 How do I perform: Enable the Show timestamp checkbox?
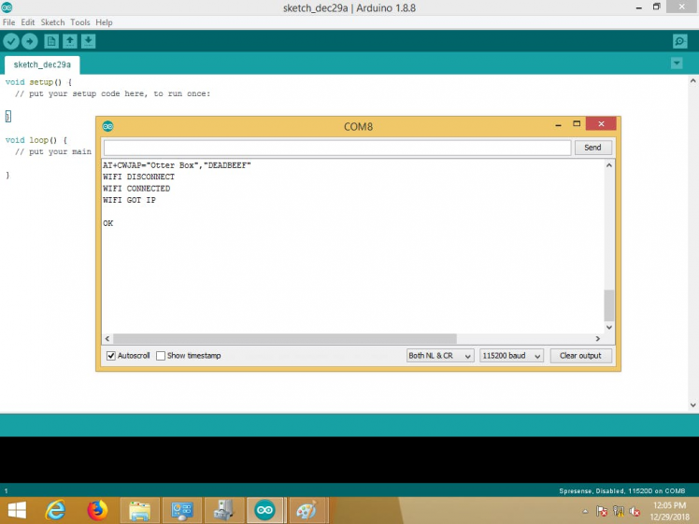(161, 356)
